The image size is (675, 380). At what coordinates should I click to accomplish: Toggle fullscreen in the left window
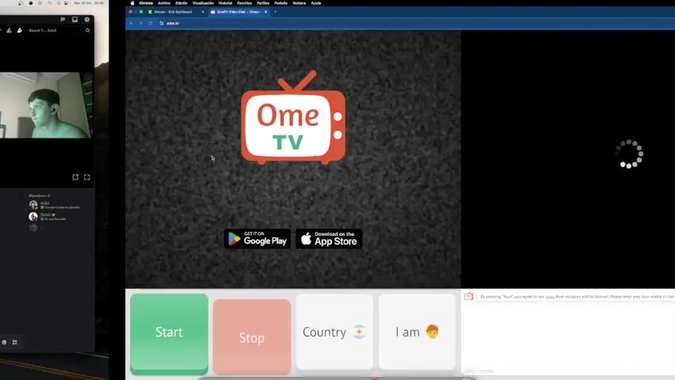[x=87, y=177]
